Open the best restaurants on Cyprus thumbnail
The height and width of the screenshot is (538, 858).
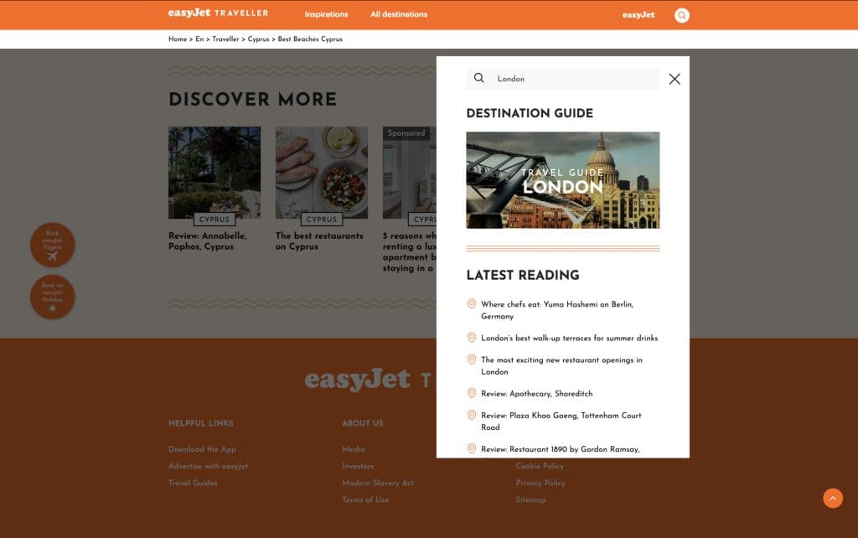pyautogui.click(x=322, y=173)
